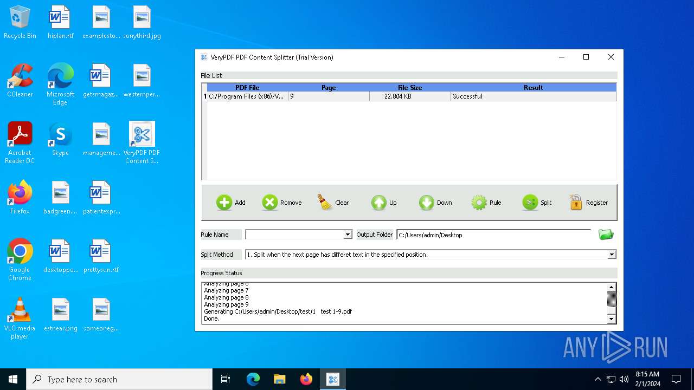694x390 pixels.
Task: Expand the Rule Name dropdown
Action: [x=348, y=235]
